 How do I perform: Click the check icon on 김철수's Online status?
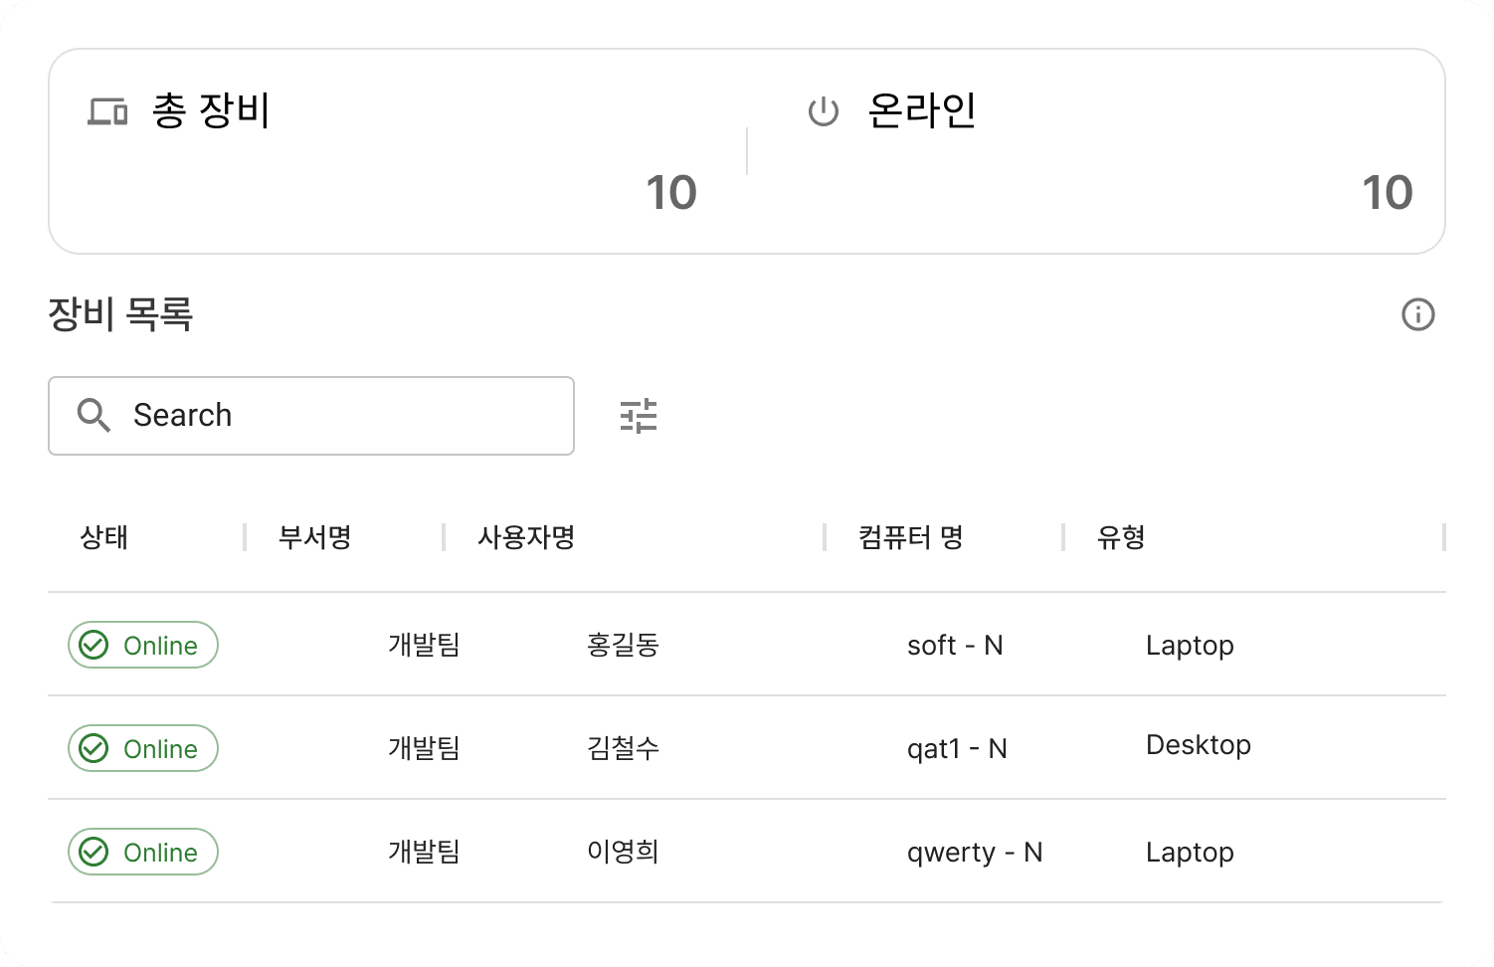point(93,748)
